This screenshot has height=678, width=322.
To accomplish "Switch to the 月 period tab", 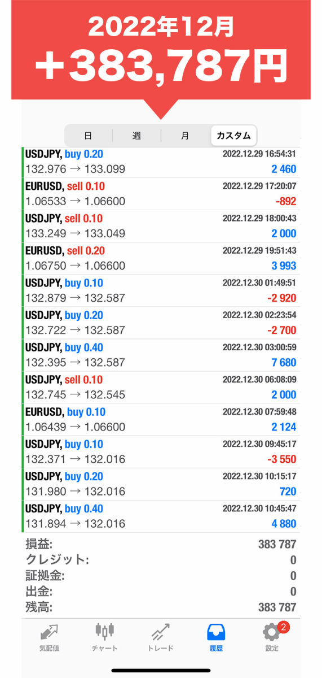I will click(x=185, y=136).
